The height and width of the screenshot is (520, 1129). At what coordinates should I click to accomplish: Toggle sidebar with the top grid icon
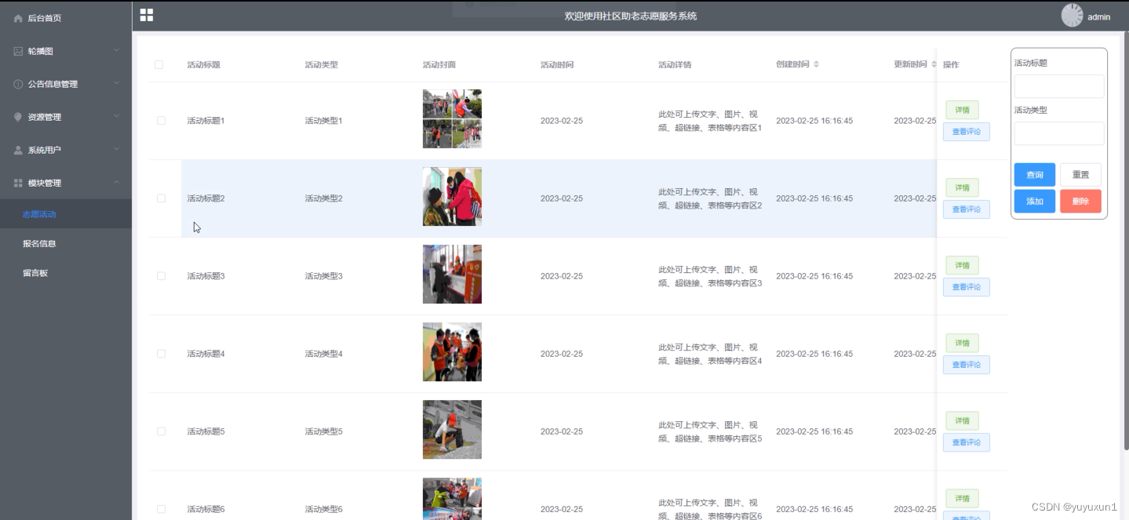147,15
